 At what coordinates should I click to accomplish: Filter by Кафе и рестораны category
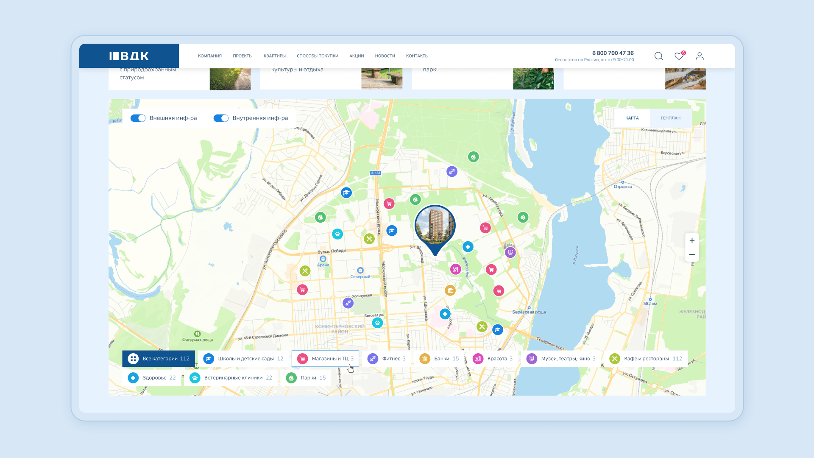click(x=646, y=359)
